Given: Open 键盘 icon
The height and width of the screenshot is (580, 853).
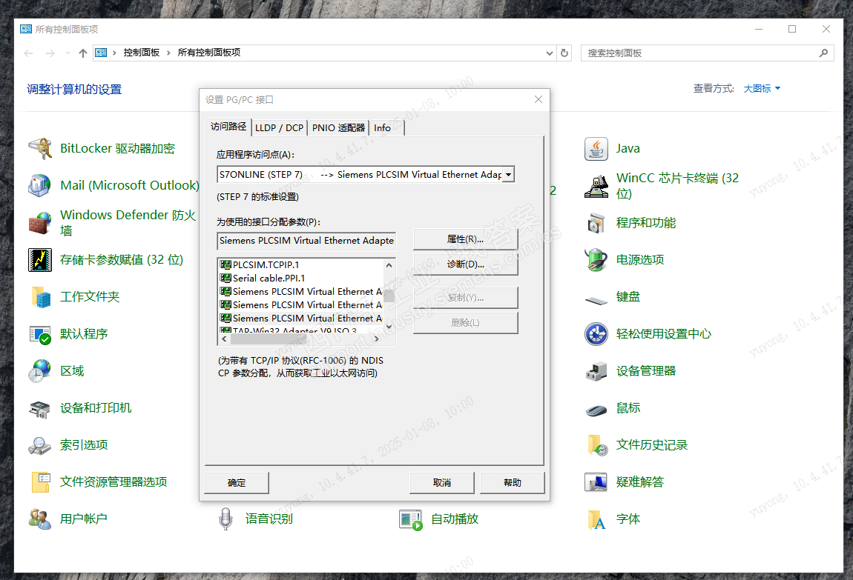Looking at the screenshot, I should tap(596, 299).
